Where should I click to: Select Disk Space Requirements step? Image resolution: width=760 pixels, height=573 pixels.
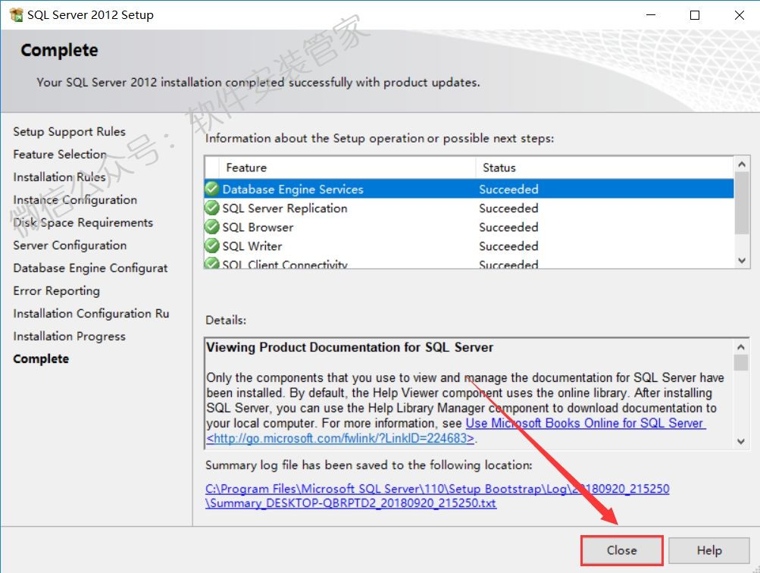[83, 223]
